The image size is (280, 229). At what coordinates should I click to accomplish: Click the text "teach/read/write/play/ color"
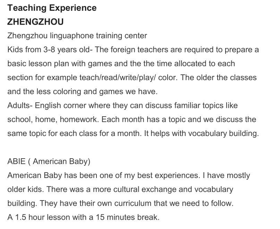coord(130,77)
